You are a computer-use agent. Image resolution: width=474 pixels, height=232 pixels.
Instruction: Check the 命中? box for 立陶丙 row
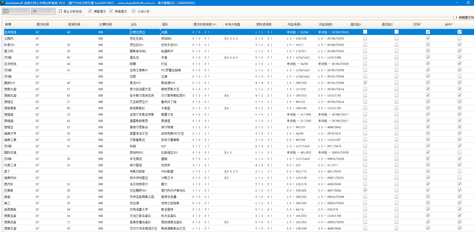tap(459, 38)
